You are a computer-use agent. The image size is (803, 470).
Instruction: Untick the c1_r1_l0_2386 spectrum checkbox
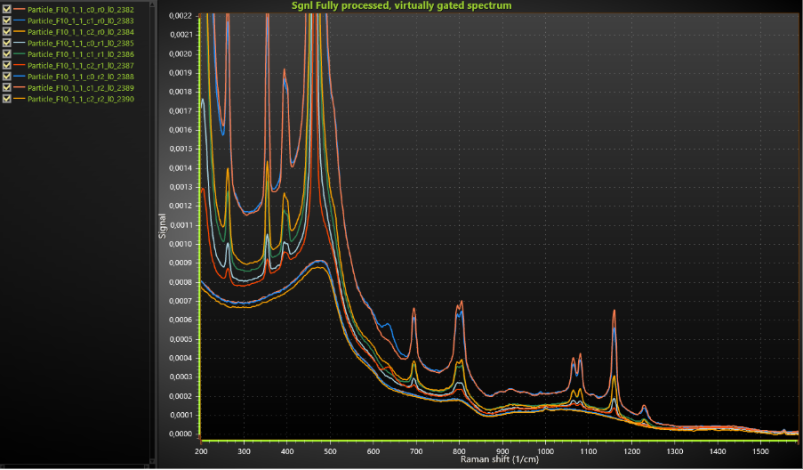tap(6, 53)
